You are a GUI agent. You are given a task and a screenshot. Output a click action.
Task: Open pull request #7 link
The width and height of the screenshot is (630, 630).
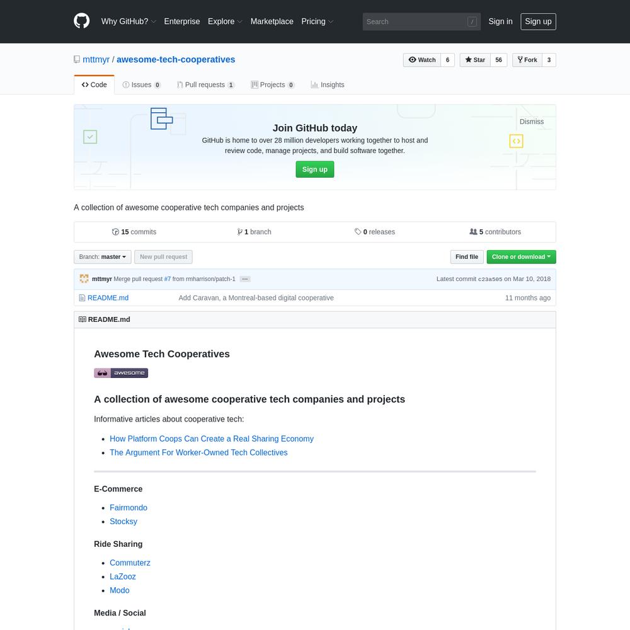click(x=167, y=279)
